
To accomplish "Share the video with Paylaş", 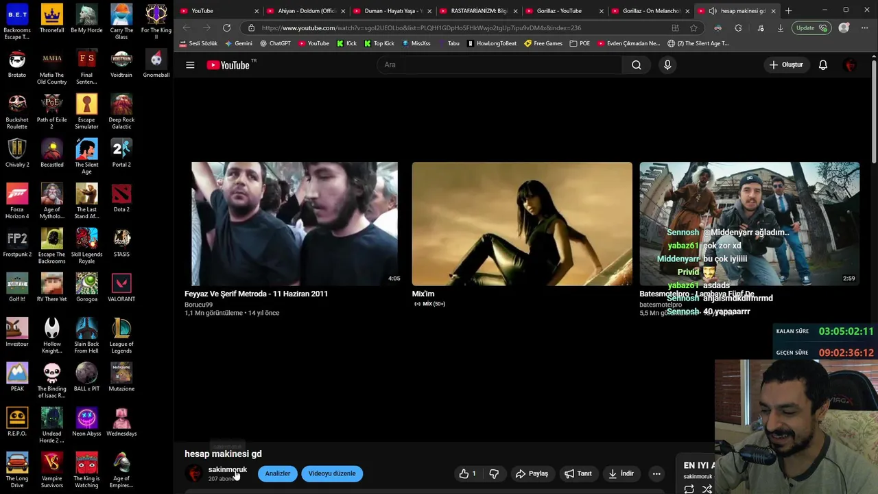I will click(x=532, y=473).
